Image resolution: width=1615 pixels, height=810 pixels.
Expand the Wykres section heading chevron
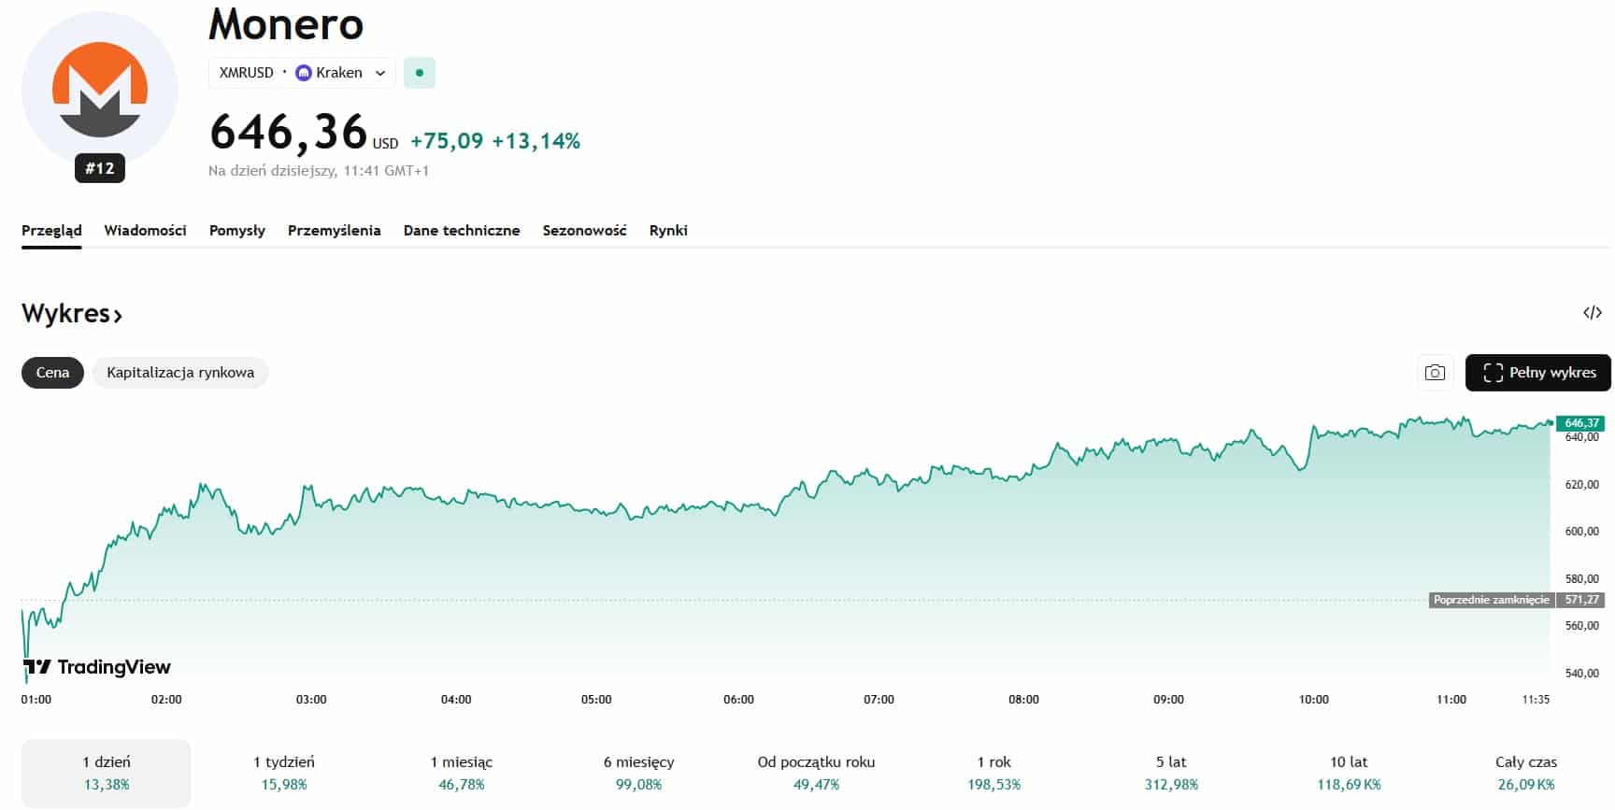[118, 316]
